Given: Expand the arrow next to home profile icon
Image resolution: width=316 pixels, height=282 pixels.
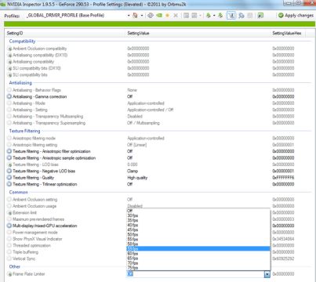Looking at the screenshot, I should click(x=142, y=16).
